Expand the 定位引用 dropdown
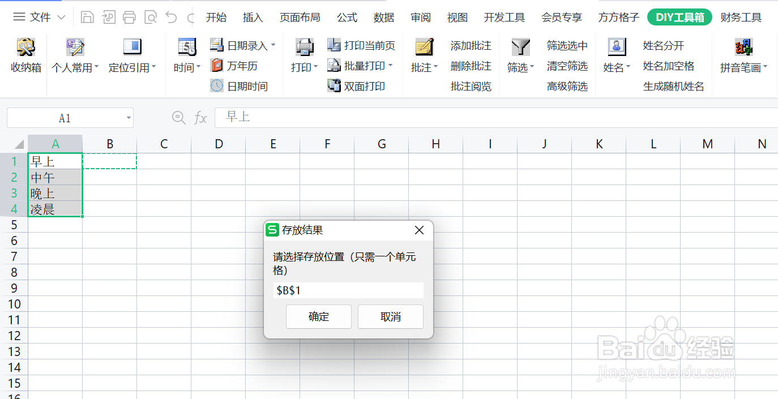This screenshot has width=778, height=399. (153, 67)
